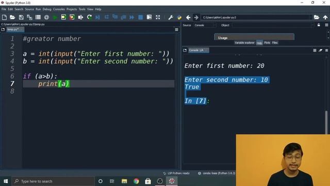Screen dimensions: 330x186
Task: Run the file with the green play button
Action: click(x=55, y=17)
